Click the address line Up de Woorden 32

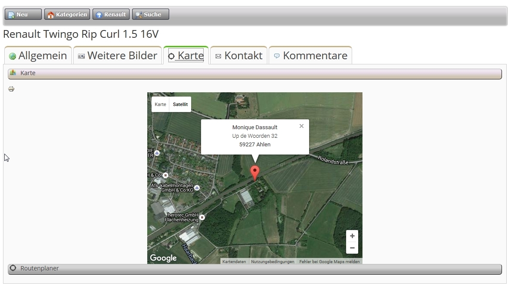[255, 136]
